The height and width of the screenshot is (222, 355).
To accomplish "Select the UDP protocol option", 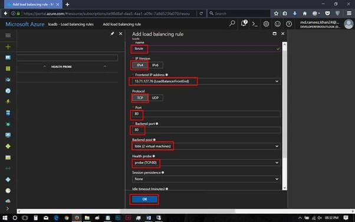I will pyautogui.click(x=155, y=98).
